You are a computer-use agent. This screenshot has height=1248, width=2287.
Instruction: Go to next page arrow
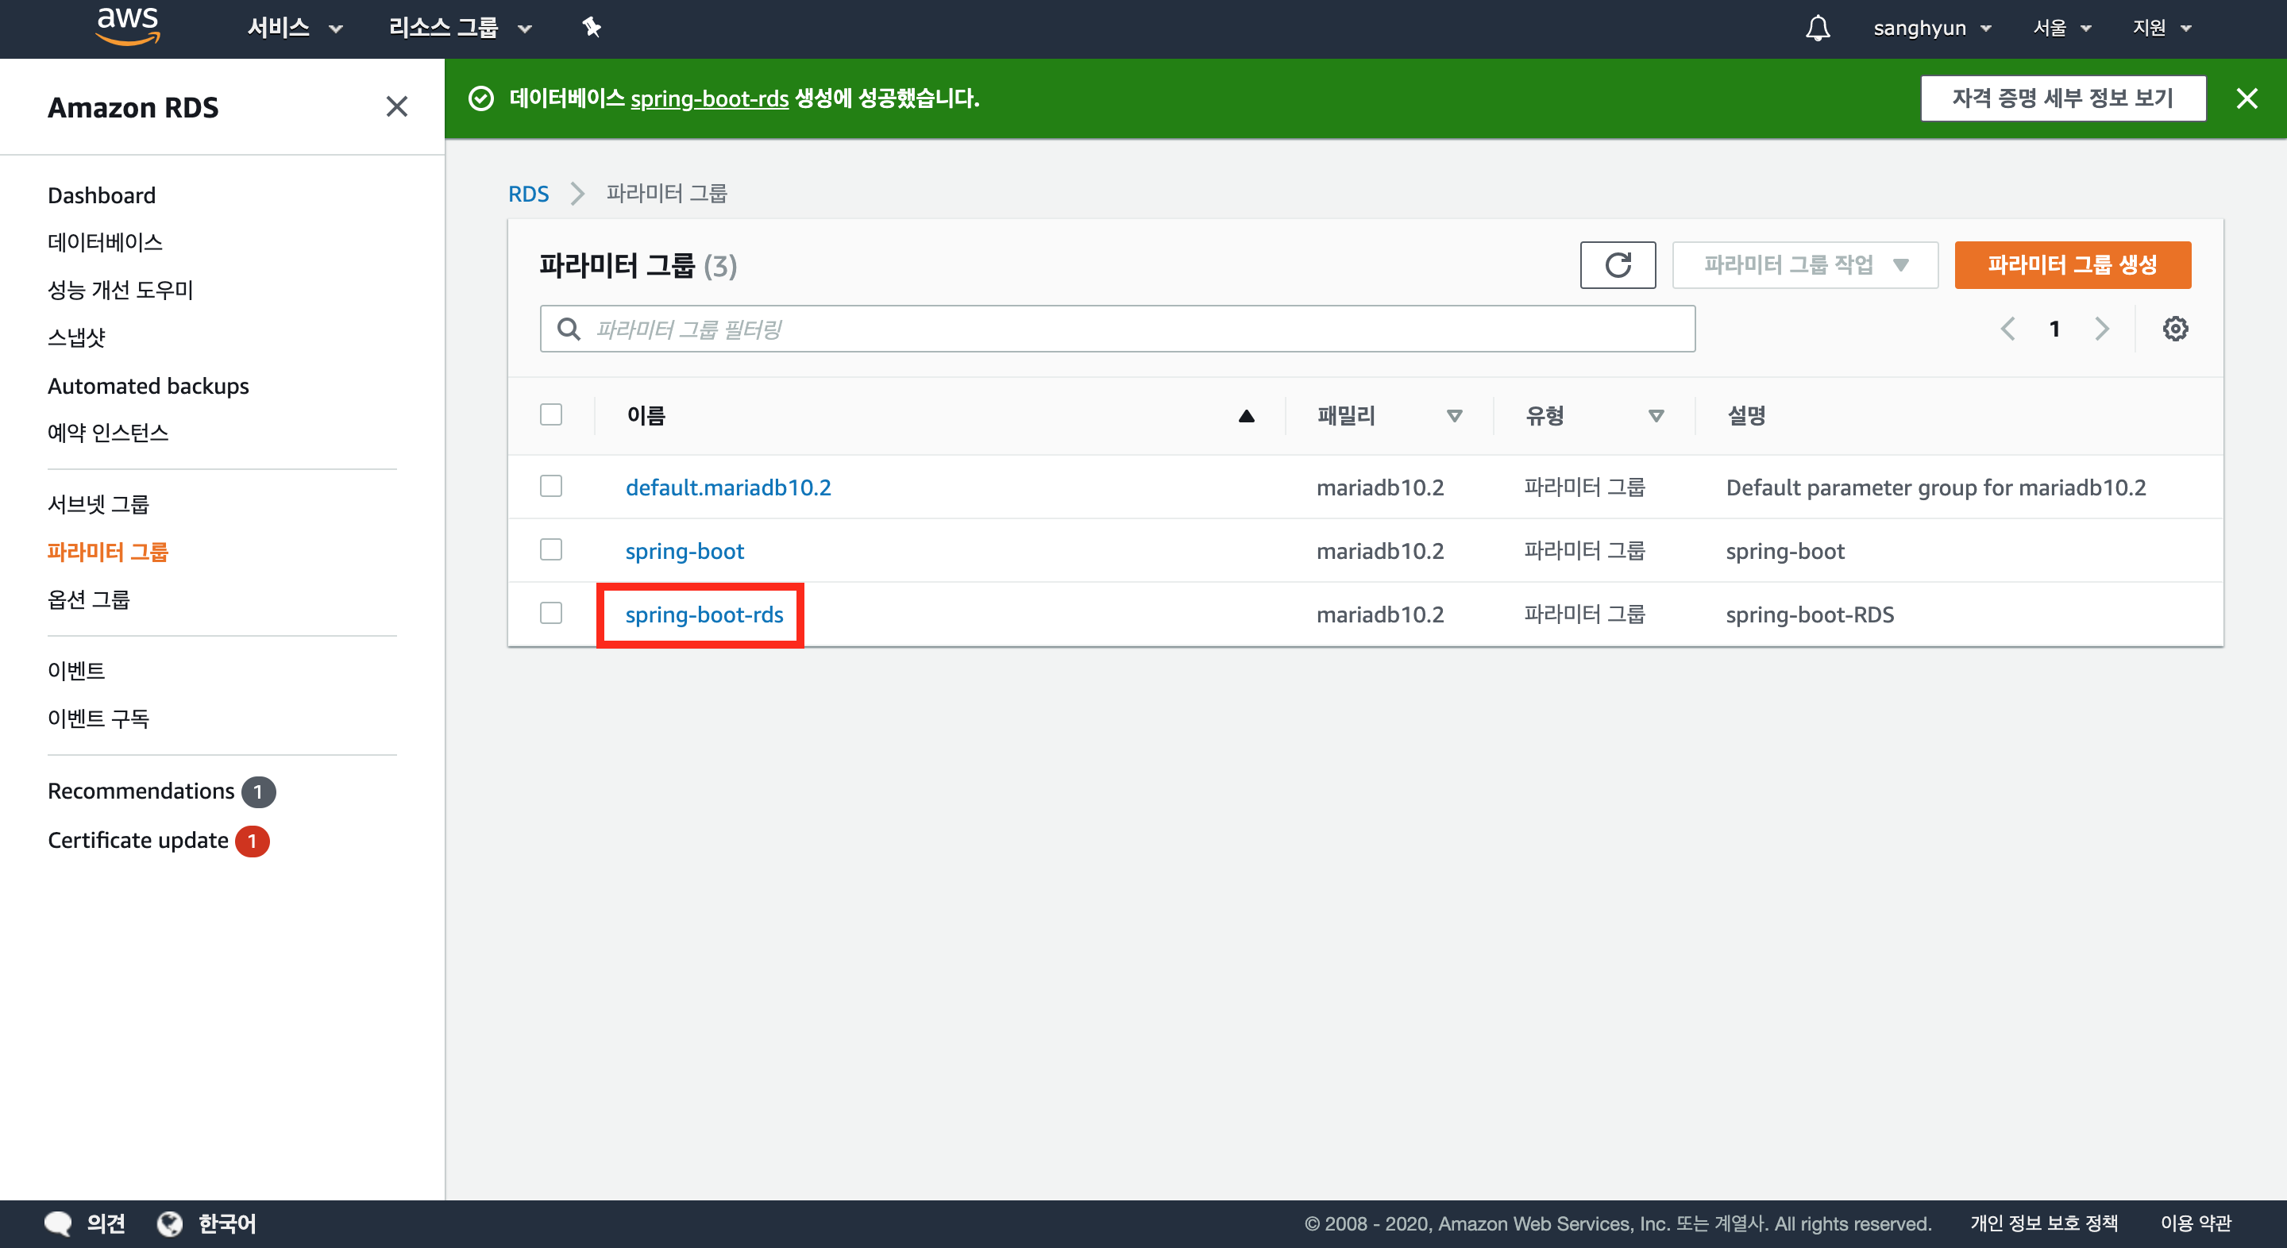tap(2101, 329)
